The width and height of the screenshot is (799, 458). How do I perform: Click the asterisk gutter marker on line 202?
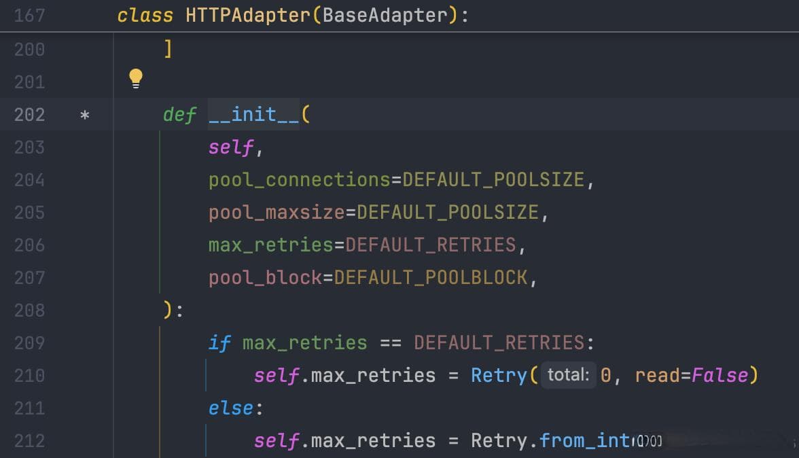(84, 115)
